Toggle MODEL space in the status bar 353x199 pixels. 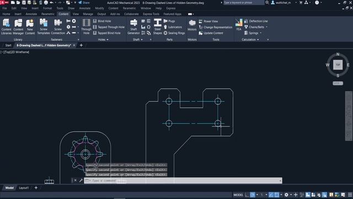point(238,195)
